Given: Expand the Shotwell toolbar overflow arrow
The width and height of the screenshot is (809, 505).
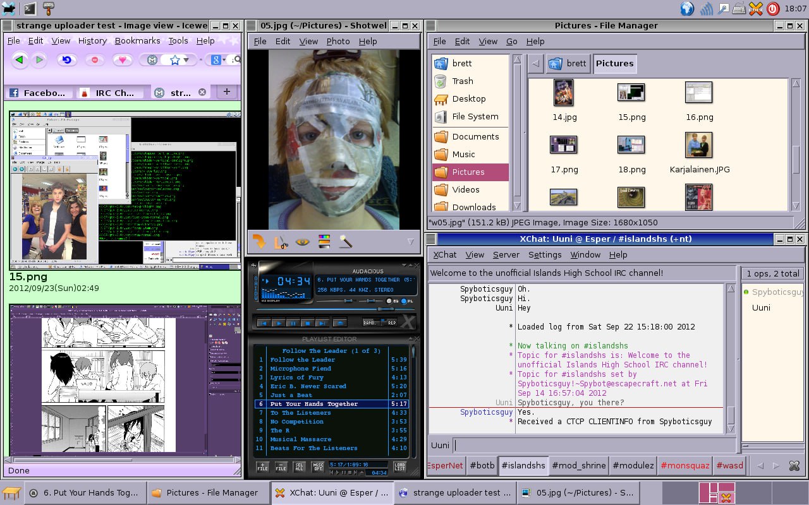Looking at the screenshot, I should 410,242.
